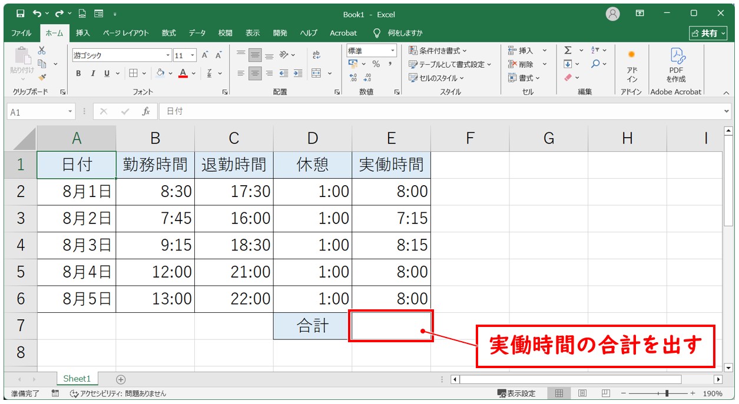This screenshot has height=404, width=739.
Task: Click Decrease Font Size icon
Action: (x=218, y=55)
